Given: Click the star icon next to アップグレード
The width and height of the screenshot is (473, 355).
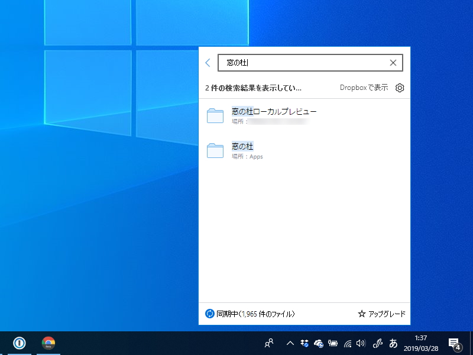Looking at the screenshot, I should point(361,314).
